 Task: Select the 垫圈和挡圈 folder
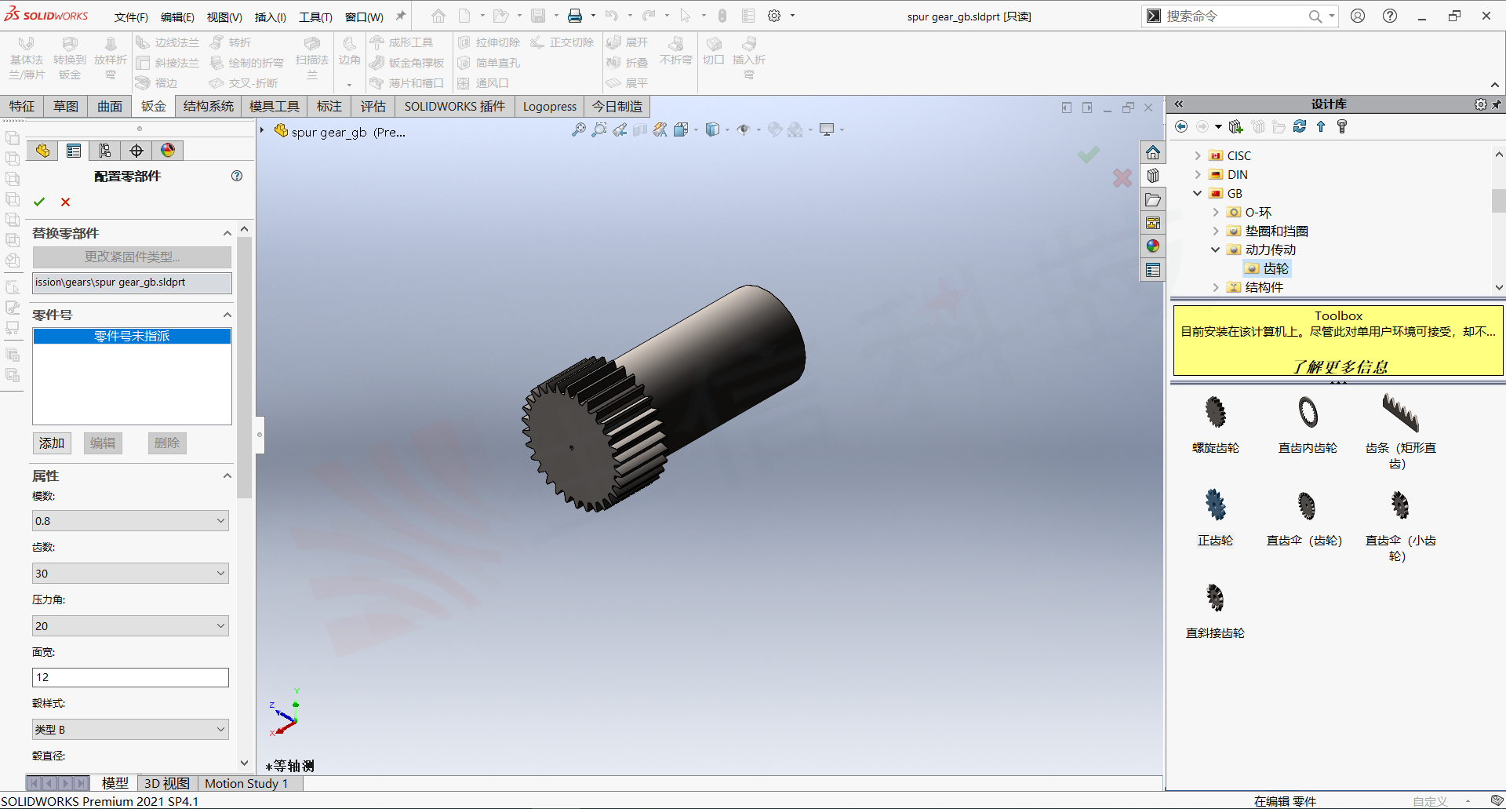click(1276, 231)
